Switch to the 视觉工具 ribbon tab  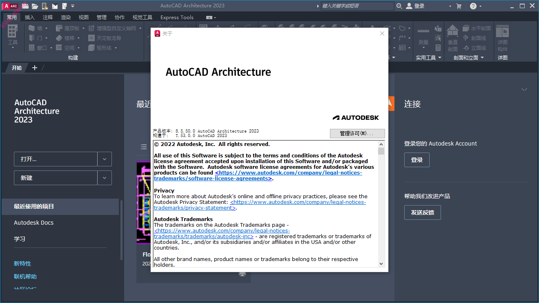click(x=143, y=17)
